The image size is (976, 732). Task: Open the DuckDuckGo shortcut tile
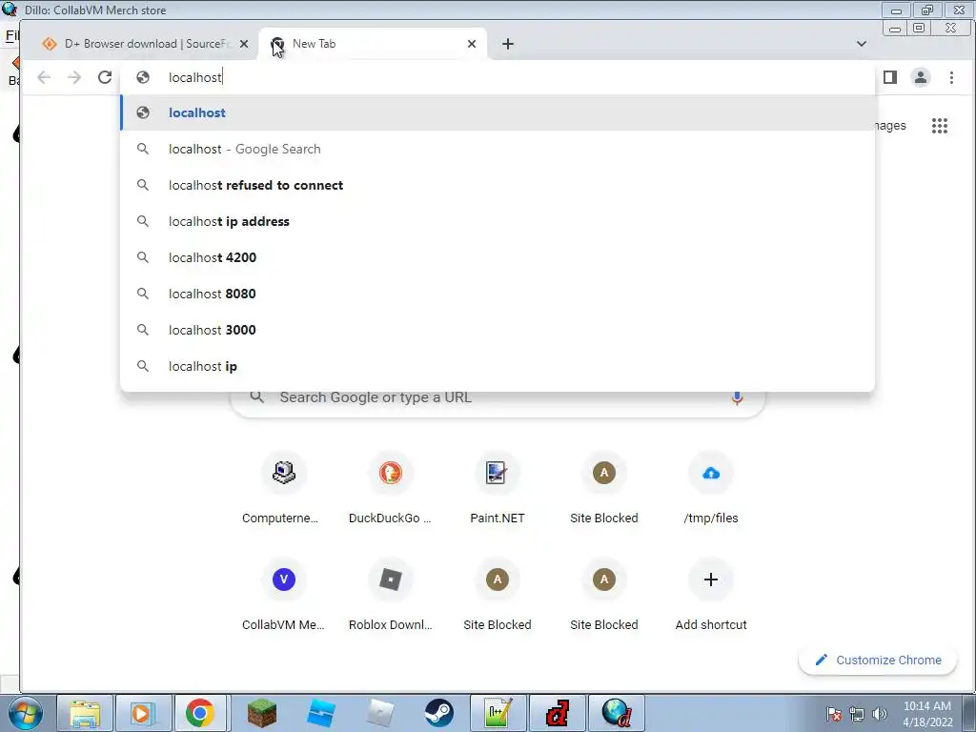pyautogui.click(x=390, y=489)
